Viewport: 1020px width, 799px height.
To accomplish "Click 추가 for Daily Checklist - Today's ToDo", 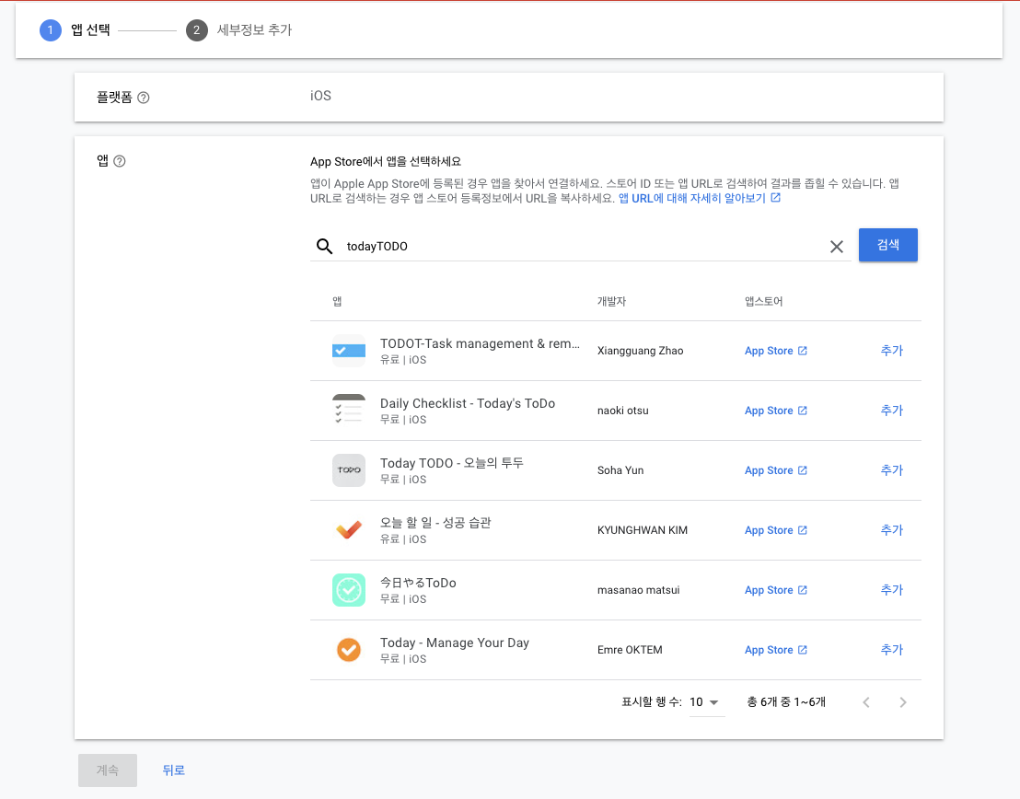I will click(x=892, y=411).
